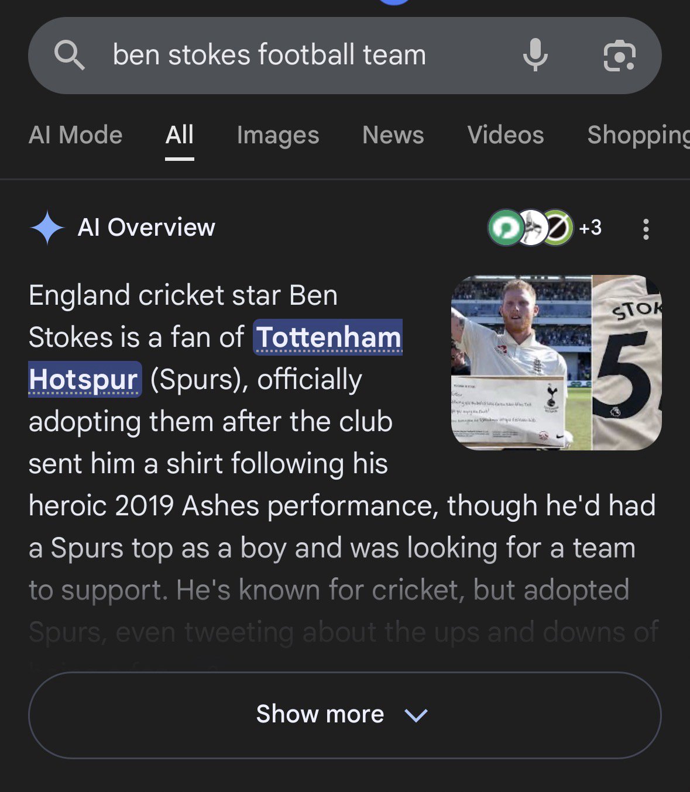Viewport: 690px width, 792px height.
Task: Open the middle white source icon
Action: pos(531,228)
